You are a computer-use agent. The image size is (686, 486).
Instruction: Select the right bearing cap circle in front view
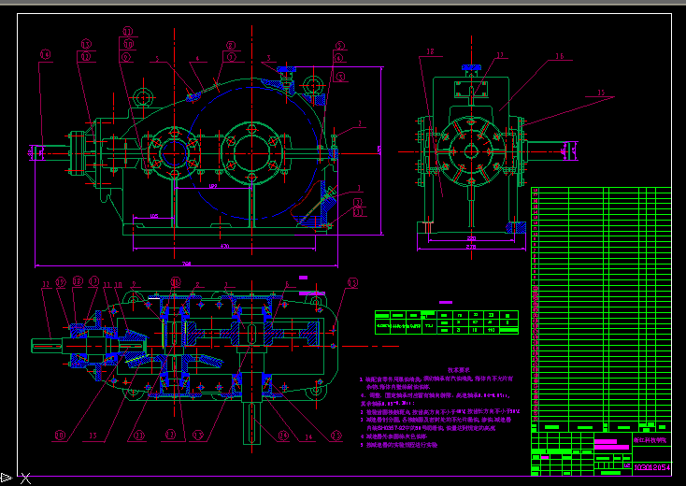point(250,150)
